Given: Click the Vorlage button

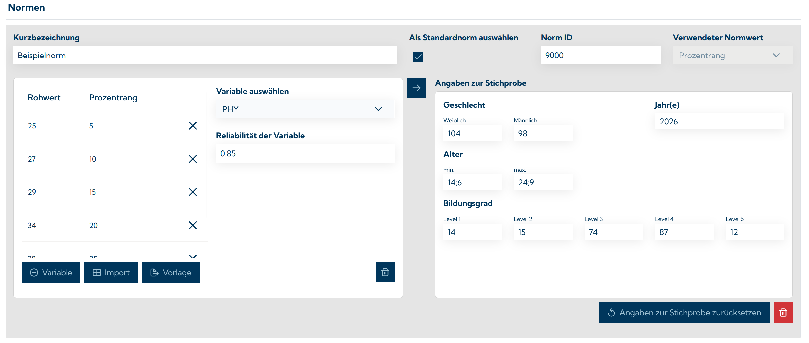Looking at the screenshot, I should tap(171, 272).
